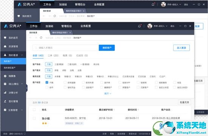Tick the select-all checkbox beside 姓名 header
Viewport: 208px width, 136px height.
click(x=34, y=110)
